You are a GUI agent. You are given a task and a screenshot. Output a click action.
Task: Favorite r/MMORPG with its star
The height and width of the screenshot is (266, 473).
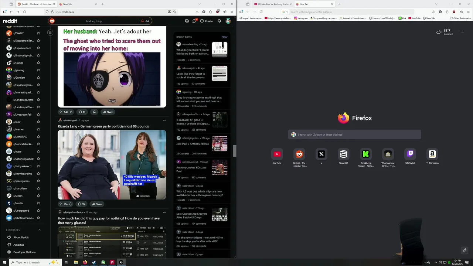click(38, 137)
